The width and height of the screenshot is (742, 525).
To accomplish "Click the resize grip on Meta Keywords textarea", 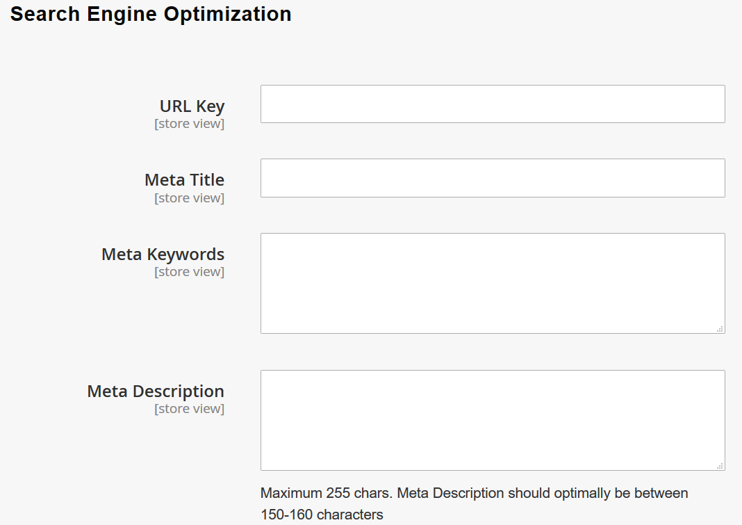I will click(720, 328).
